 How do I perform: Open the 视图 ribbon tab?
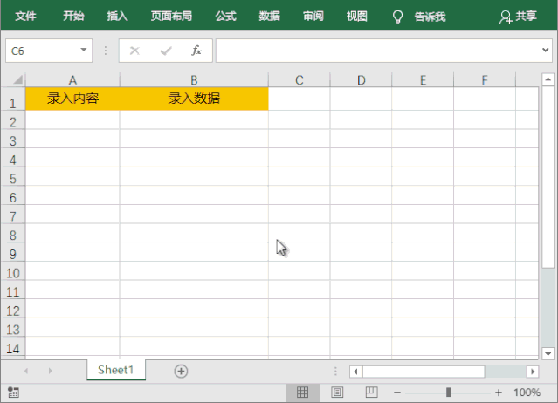[x=357, y=16]
